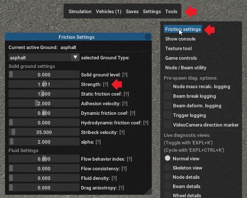Click the Fluid density value field

pyautogui.click(x=44, y=178)
